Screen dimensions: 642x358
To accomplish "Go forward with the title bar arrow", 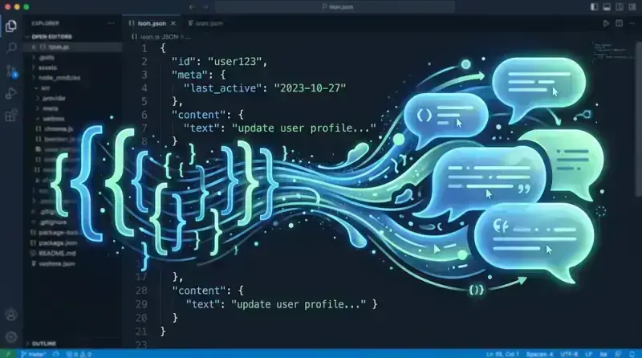I will (x=205, y=7).
